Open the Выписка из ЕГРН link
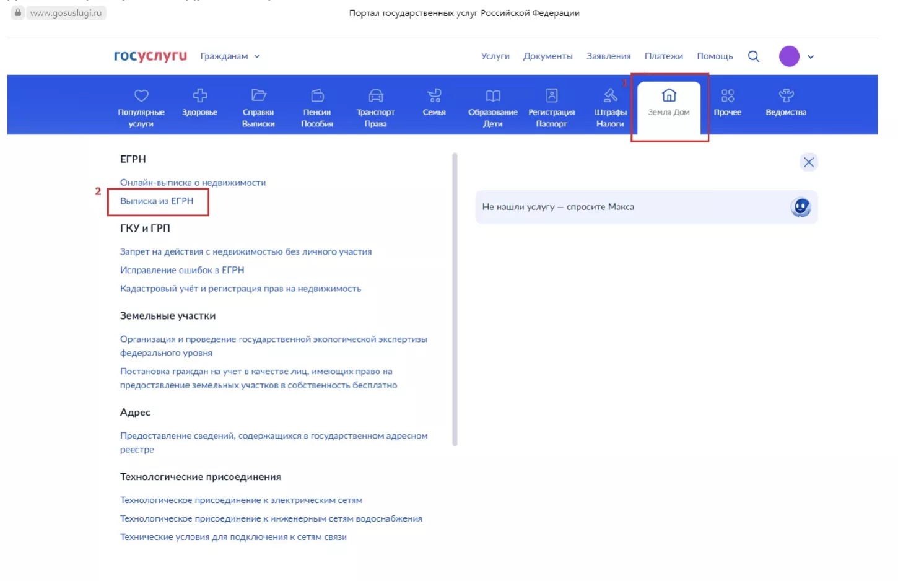 pyautogui.click(x=157, y=201)
